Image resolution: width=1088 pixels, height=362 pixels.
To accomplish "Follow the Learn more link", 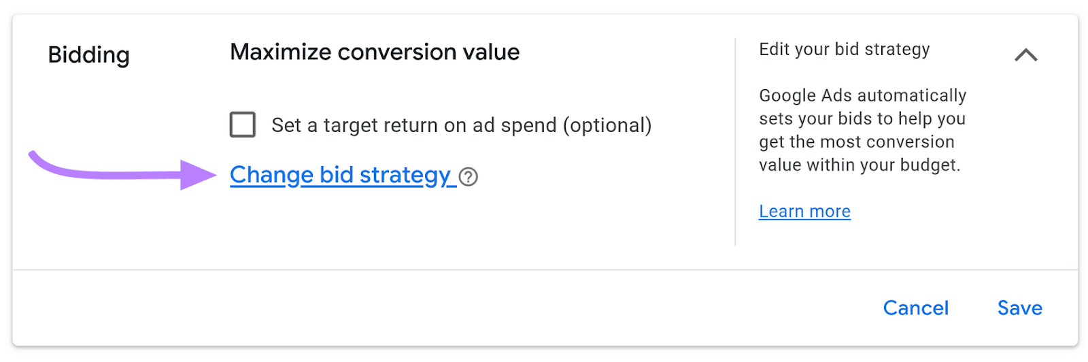I will click(x=804, y=212).
